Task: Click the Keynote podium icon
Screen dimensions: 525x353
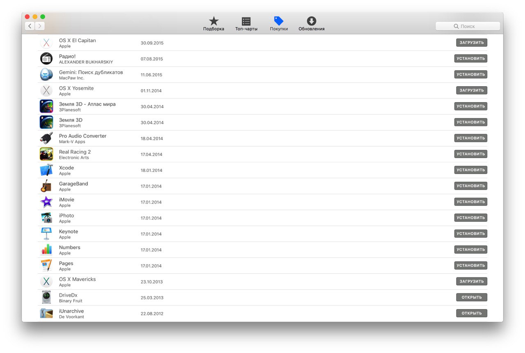Action: tap(46, 234)
